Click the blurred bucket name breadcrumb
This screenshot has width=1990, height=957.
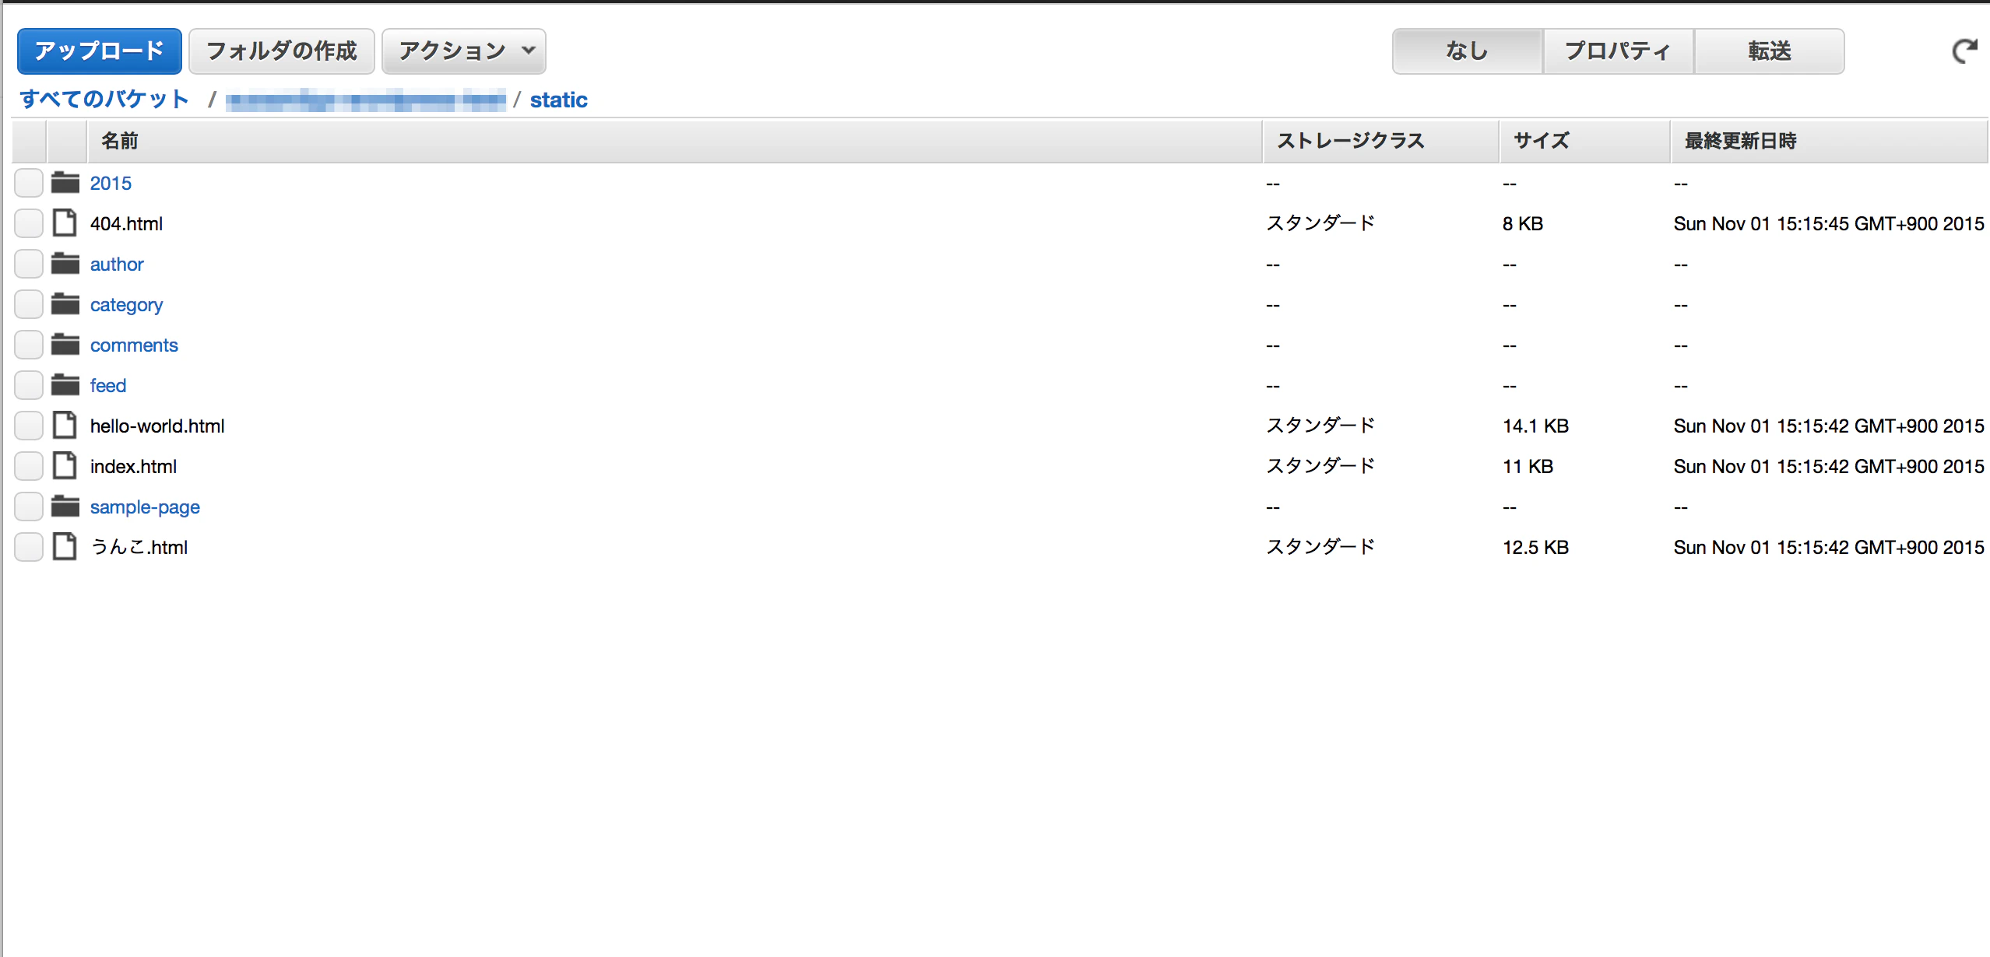pos(366,100)
